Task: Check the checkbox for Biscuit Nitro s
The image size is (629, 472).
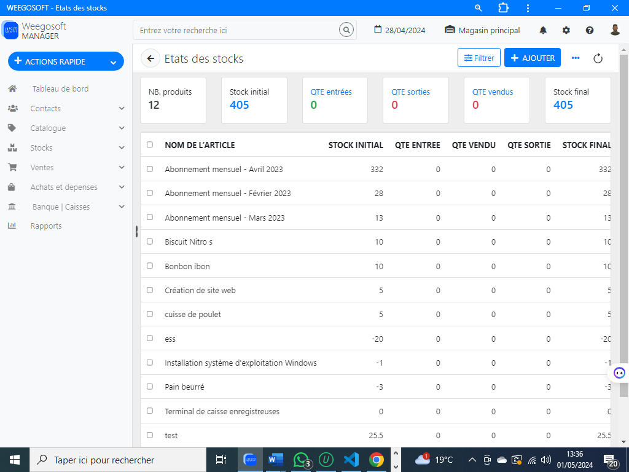Action: tap(150, 242)
